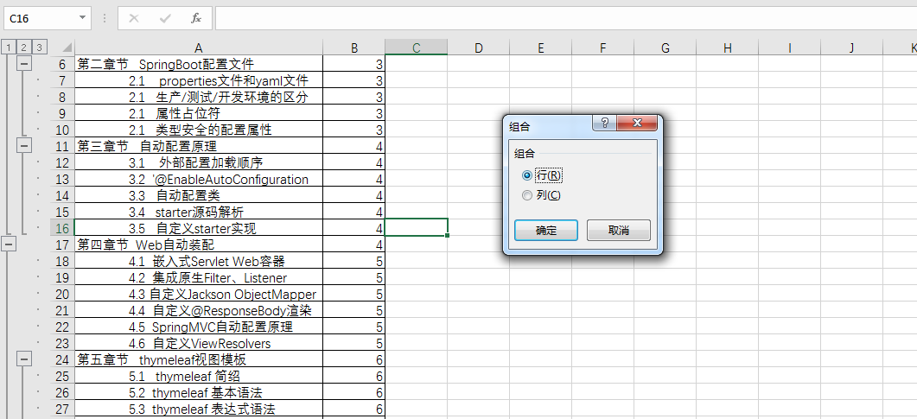Image resolution: width=917 pixels, height=419 pixels.
Task: Collapse the outline group at row 11
Action: pyautogui.click(x=24, y=145)
